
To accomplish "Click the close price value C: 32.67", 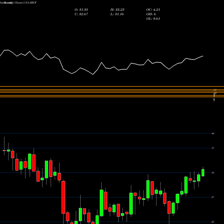I will (x=81, y=14).
